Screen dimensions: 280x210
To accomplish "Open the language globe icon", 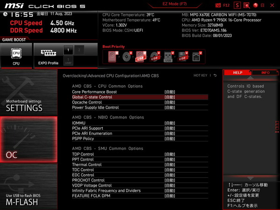I will (x=256, y=5).
